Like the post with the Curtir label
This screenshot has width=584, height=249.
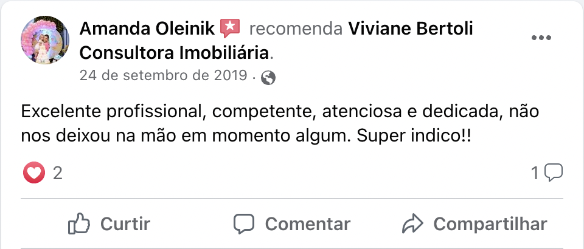pos(125,223)
